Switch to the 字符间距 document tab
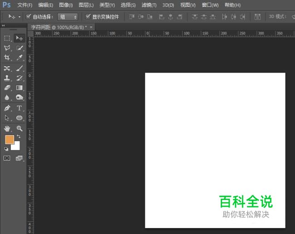This screenshot has width=295, height=234. [59, 28]
